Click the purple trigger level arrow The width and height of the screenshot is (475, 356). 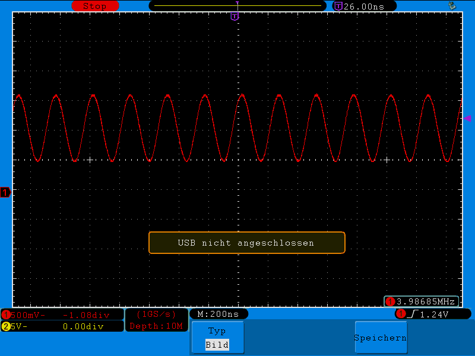(467, 118)
